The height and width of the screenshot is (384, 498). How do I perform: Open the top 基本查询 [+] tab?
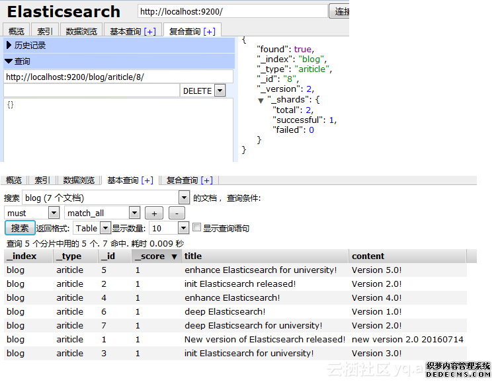pos(132,31)
